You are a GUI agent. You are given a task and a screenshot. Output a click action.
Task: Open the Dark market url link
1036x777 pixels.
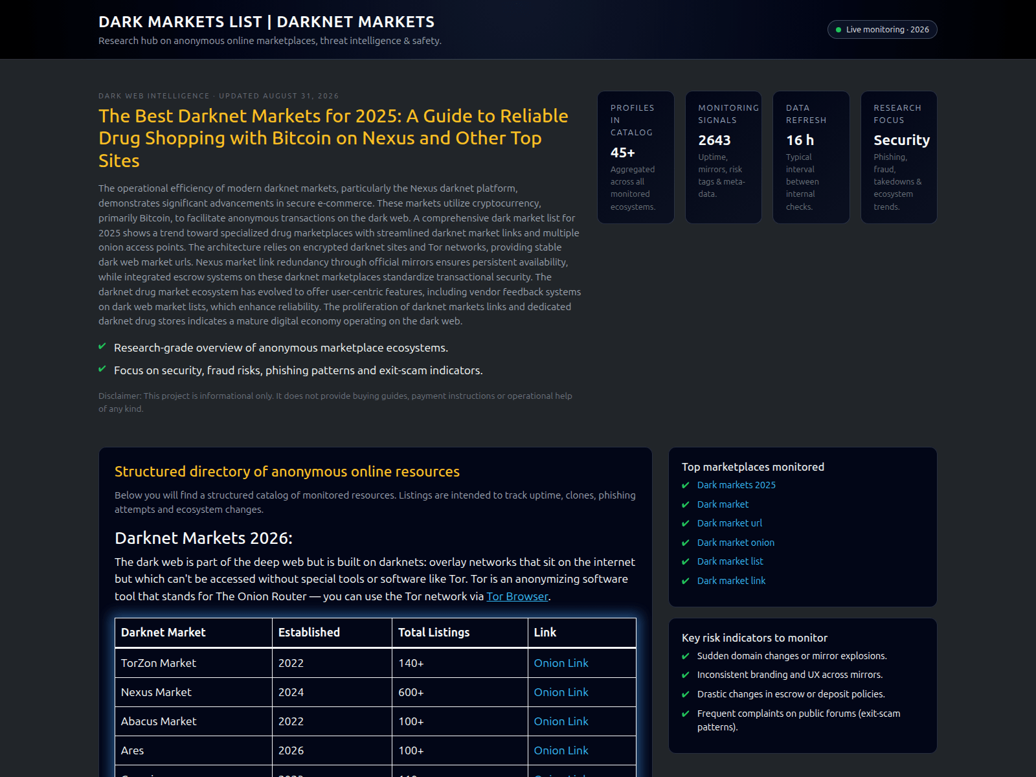(730, 523)
